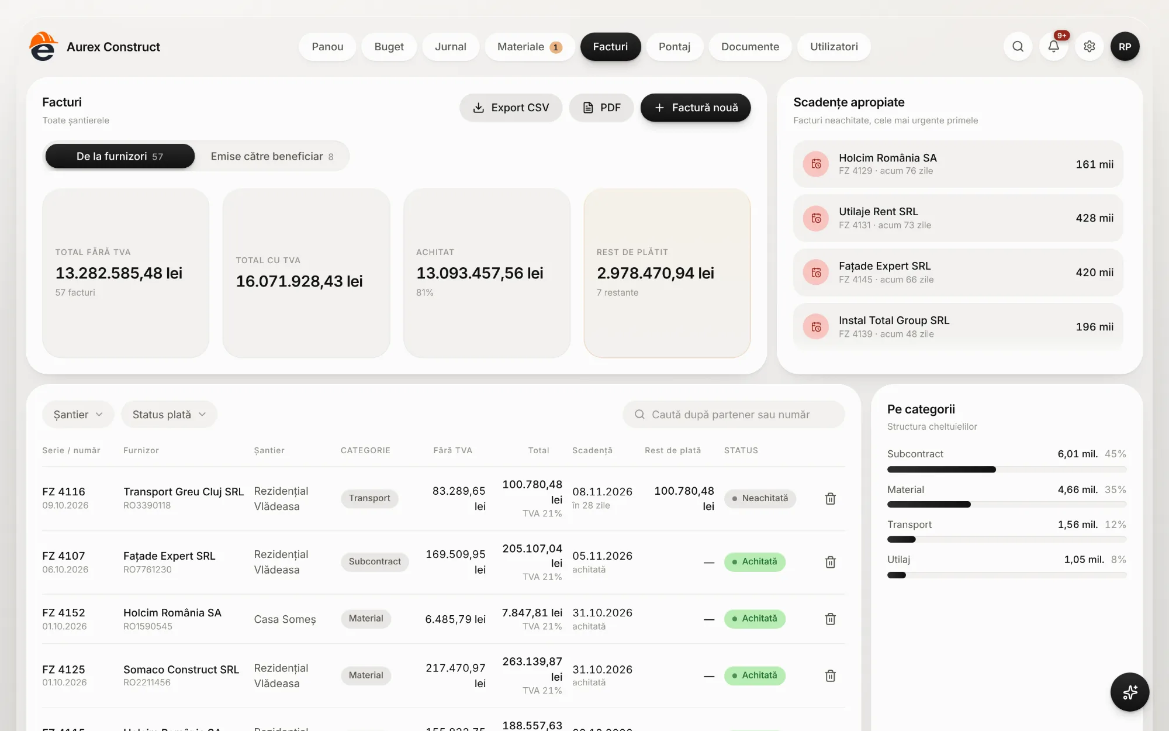
Task: Click the document icon on PDF button
Action: pyautogui.click(x=588, y=108)
